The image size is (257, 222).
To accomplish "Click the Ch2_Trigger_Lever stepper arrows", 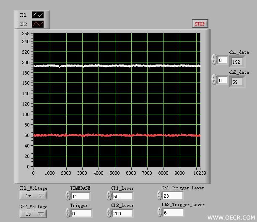I will point(160,212).
